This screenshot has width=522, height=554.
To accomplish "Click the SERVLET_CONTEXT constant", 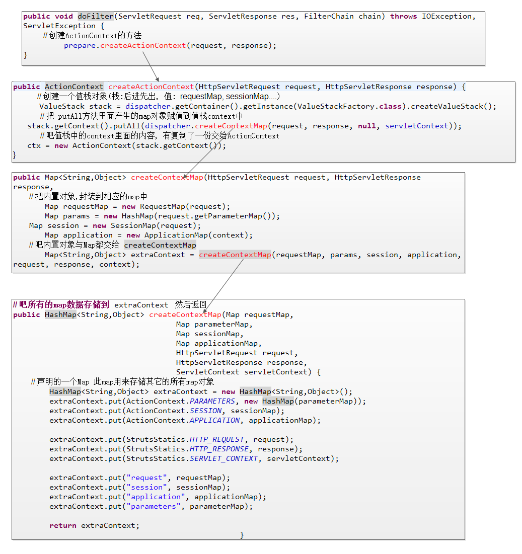I will [x=223, y=458].
